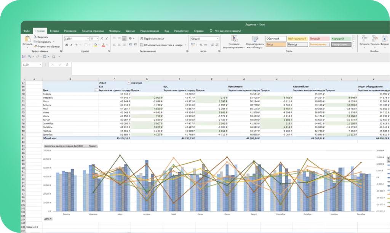Open the 'Файл' tab

coord(27,31)
